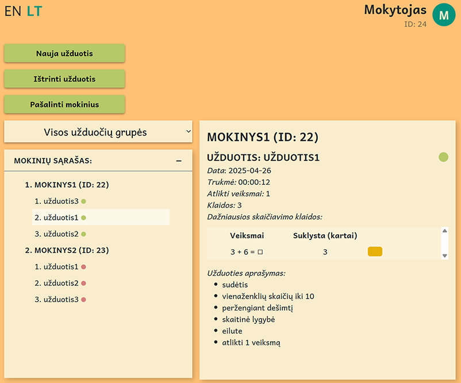Select MOKINYS1 (ID: 22) in student list
461x383 pixels.
click(67, 185)
